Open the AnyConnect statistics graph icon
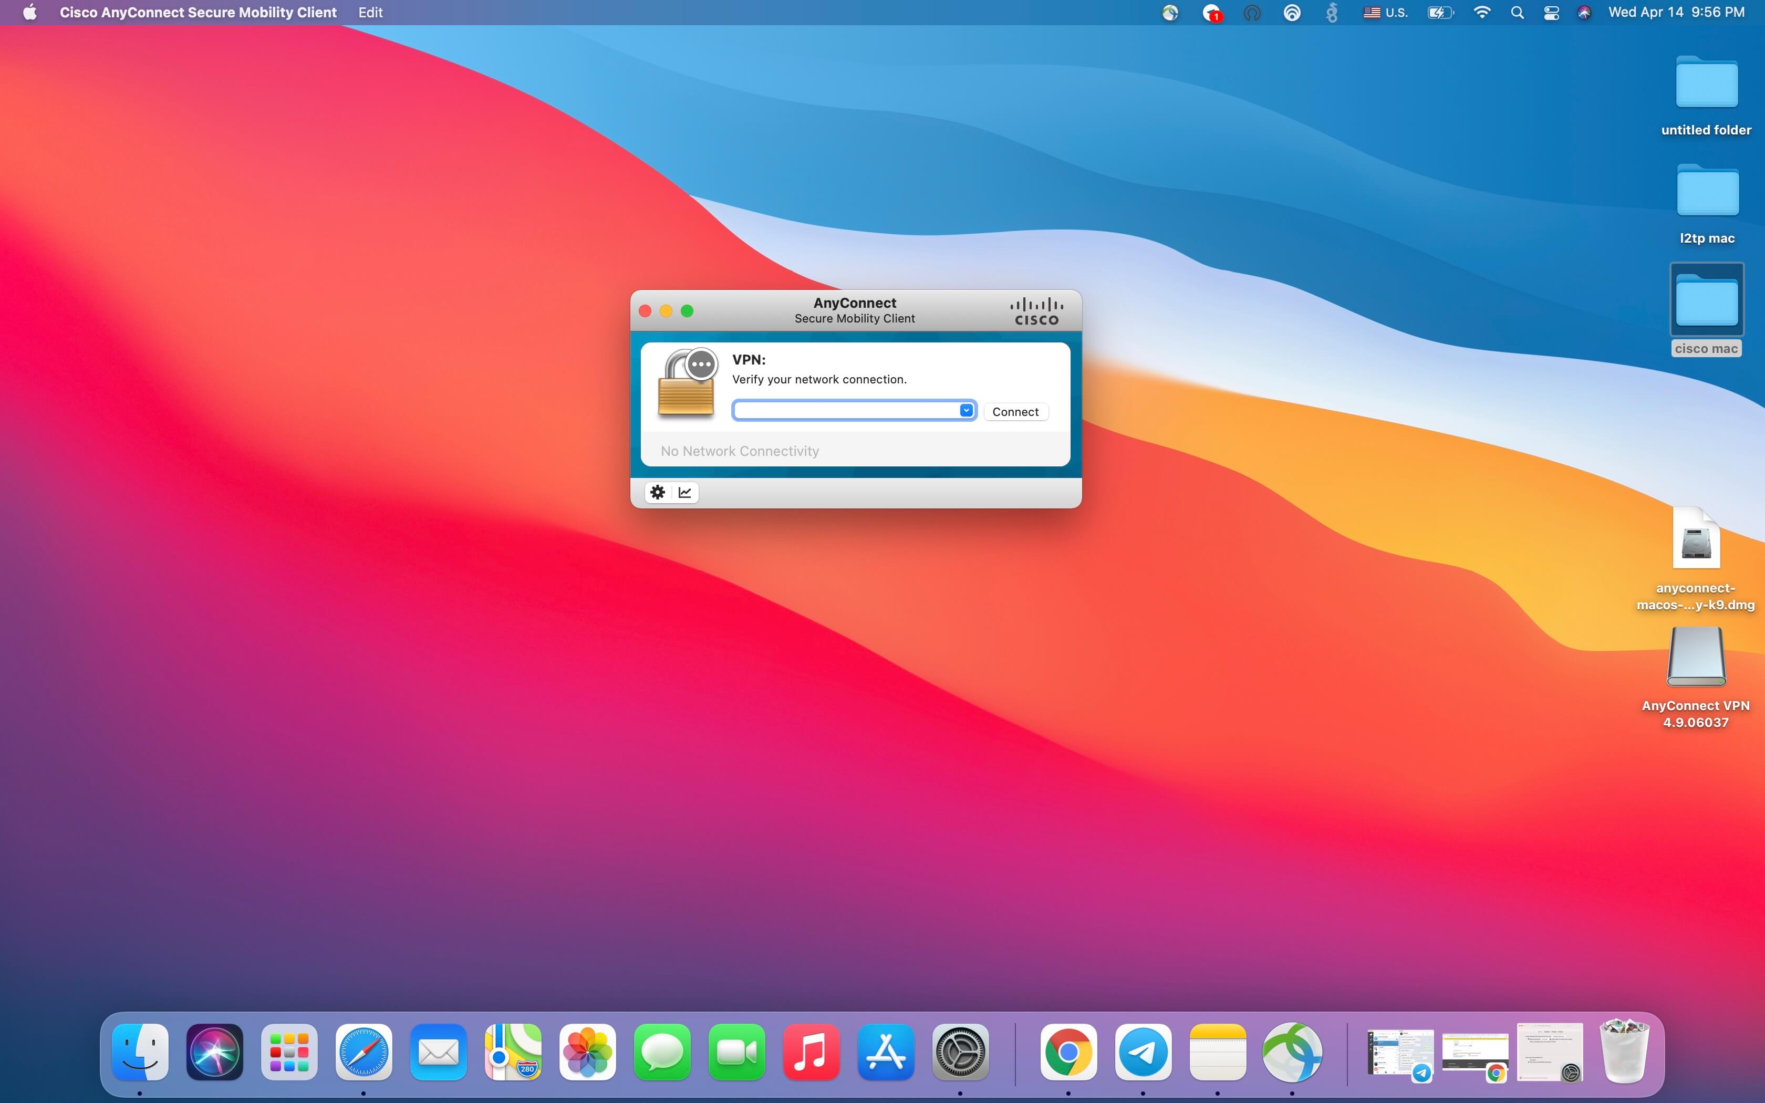Image resolution: width=1765 pixels, height=1103 pixels. (685, 493)
